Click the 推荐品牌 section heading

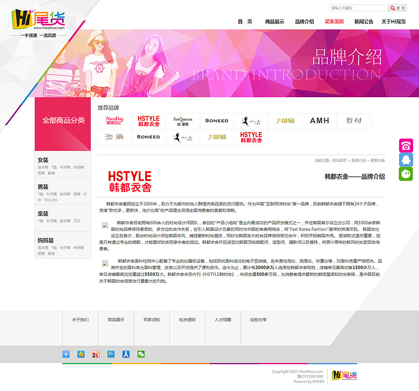(x=108, y=108)
